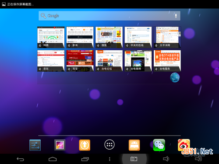Open the 台电微博 bookmark thumbnail

[138, 61]
